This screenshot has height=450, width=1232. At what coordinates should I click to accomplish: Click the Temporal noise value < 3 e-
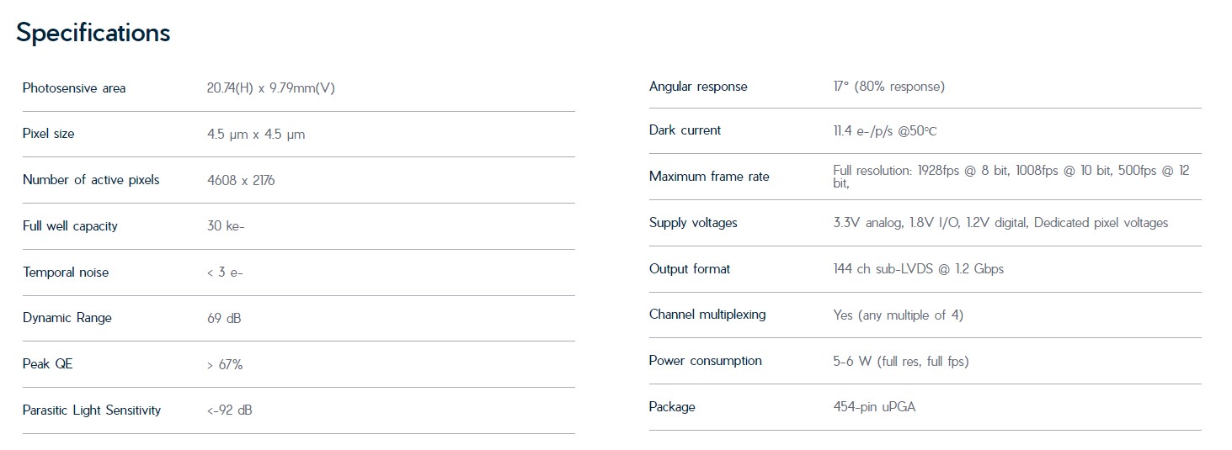click(x=225, y=273)
